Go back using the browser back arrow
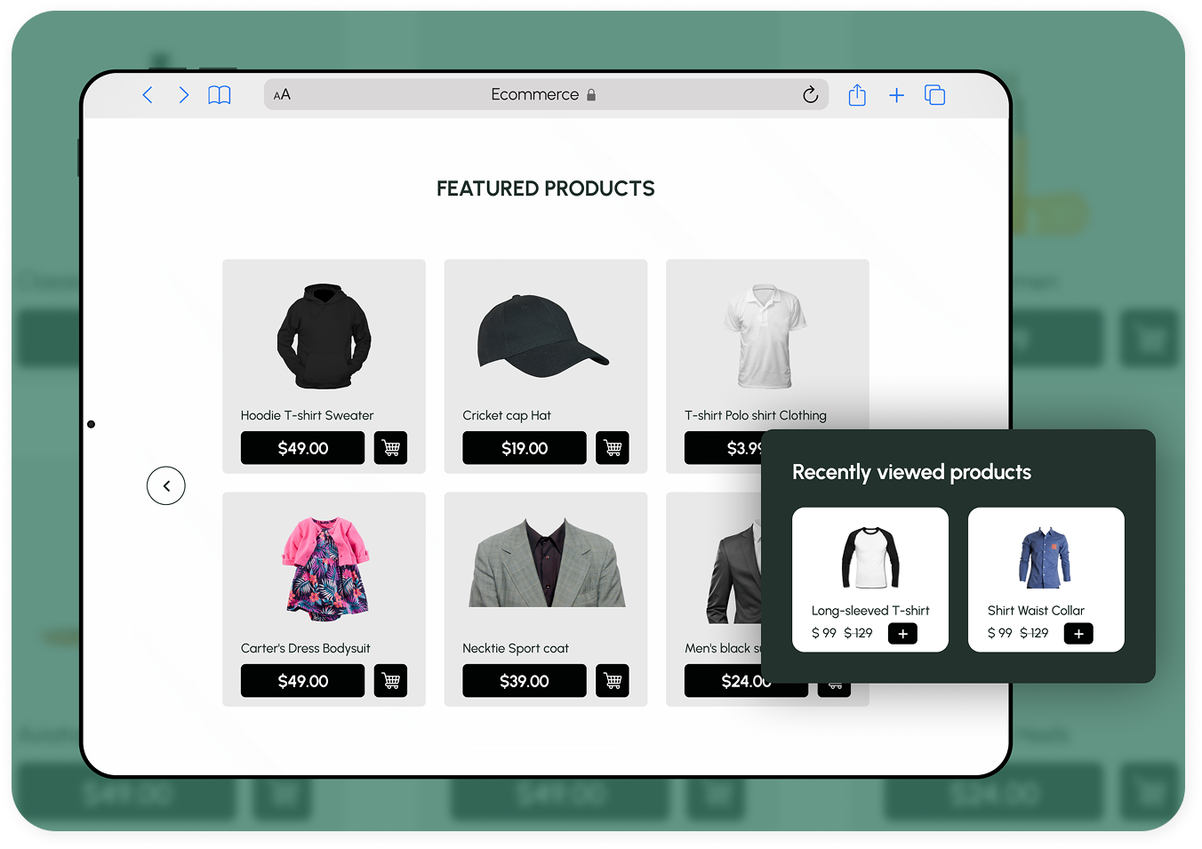1202x849 pixels. (x=148, y=95)
